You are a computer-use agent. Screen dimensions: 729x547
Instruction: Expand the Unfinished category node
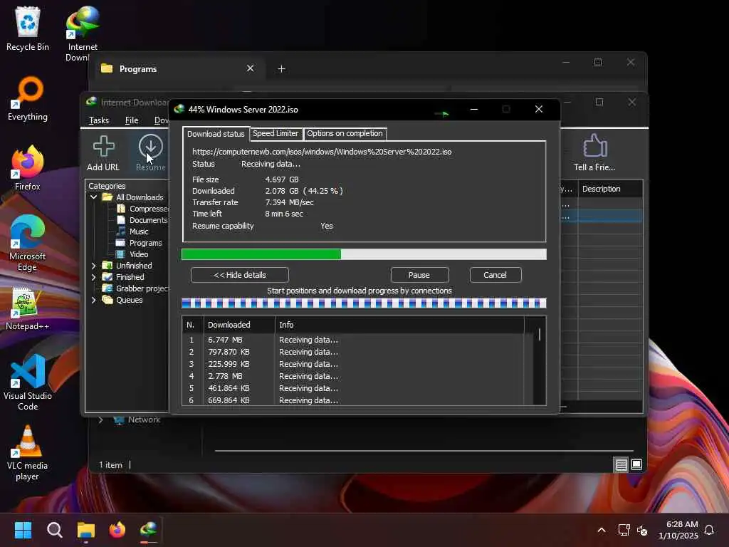point(93,266)
